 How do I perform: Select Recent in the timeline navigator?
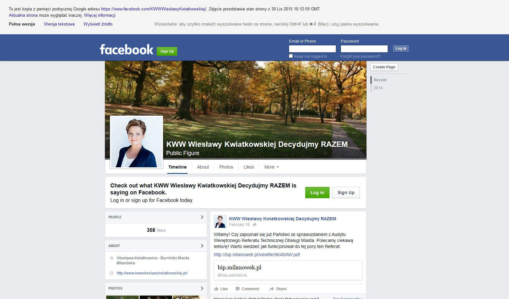pyautogui.click(x=380, y=80)
